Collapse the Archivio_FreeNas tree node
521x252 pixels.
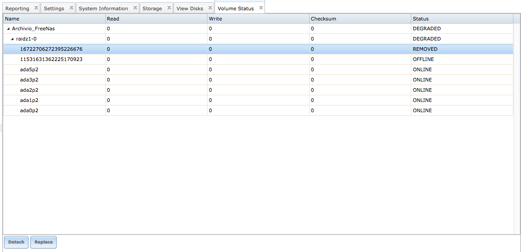(x=8, y=29)
